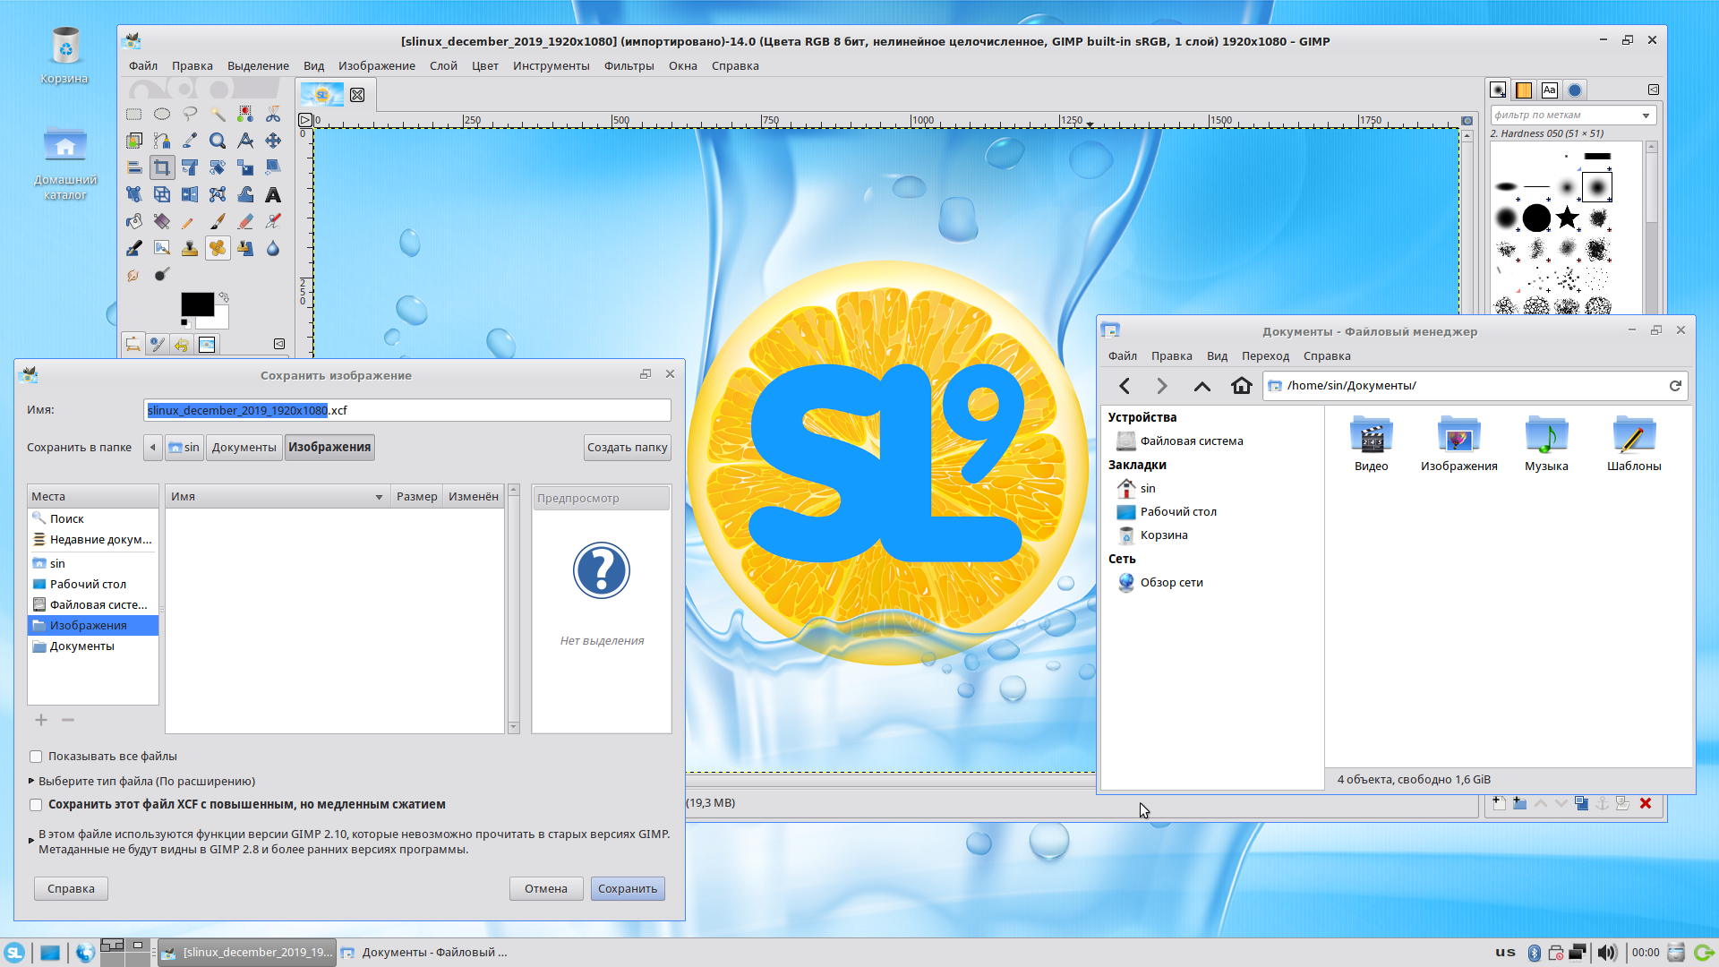The image size is (1719, 967).
Task: Select the Paintbrush tool
Action: 218,221
